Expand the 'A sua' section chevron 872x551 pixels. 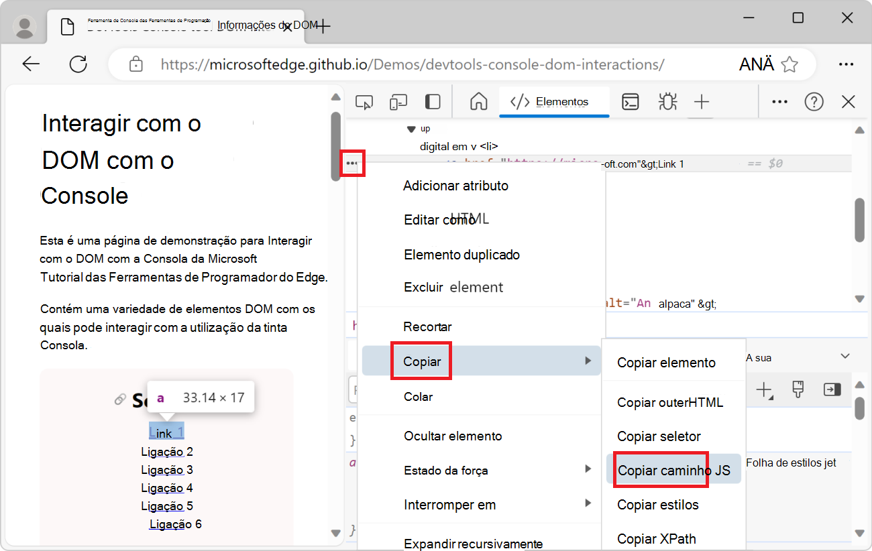tap(844, 356)
